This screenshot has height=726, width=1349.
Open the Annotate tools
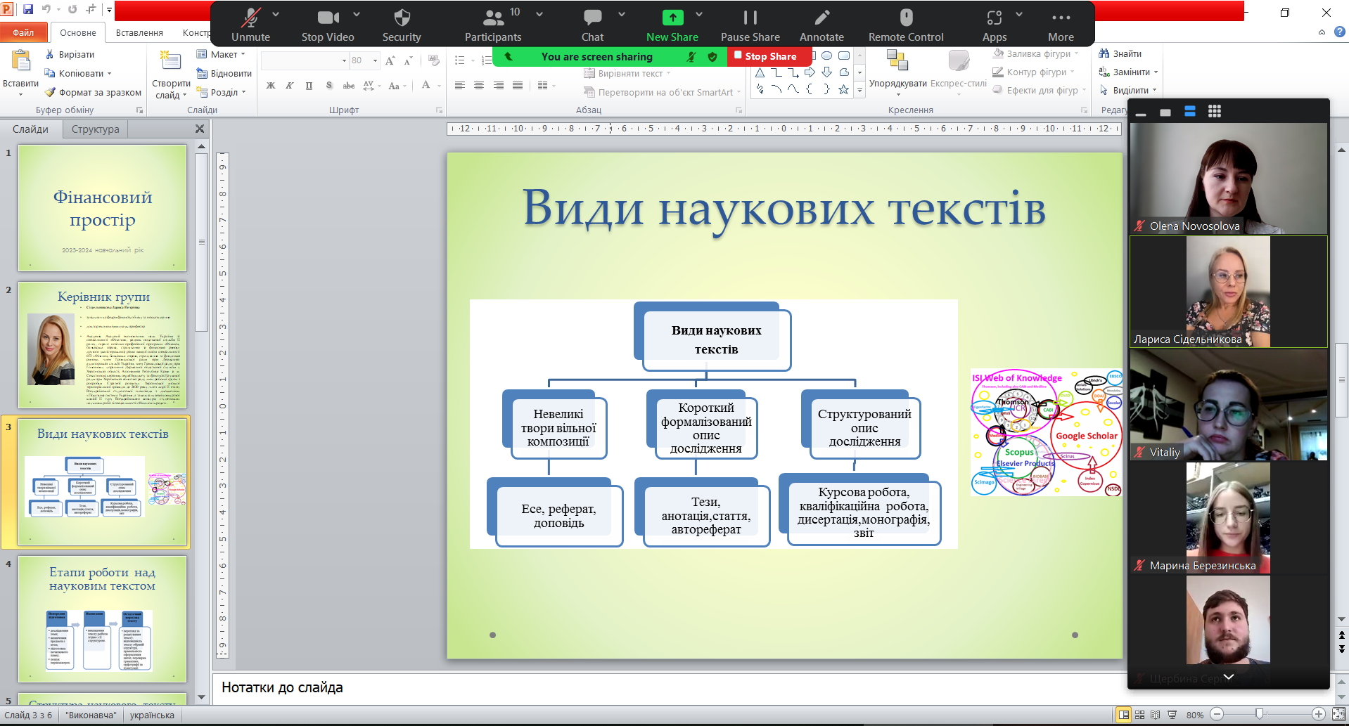(821, 25)
